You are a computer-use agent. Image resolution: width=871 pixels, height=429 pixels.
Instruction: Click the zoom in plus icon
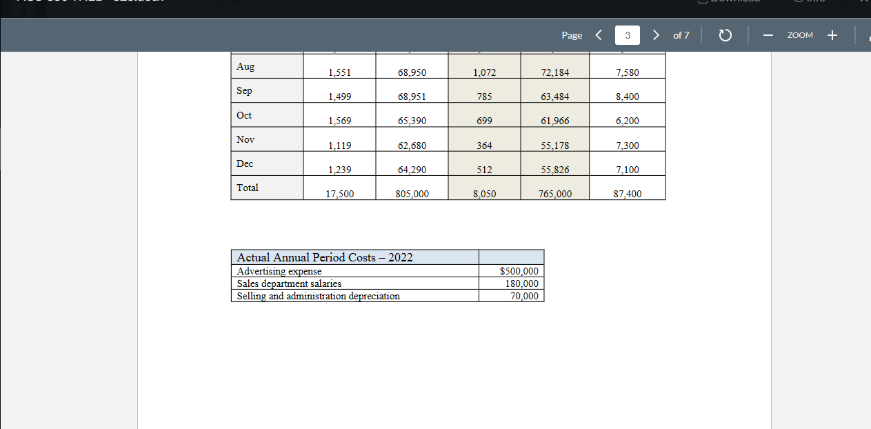(832, 35)
